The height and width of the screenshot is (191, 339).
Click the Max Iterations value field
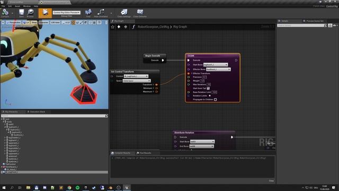pyautogui.click(x=209, y=84)
